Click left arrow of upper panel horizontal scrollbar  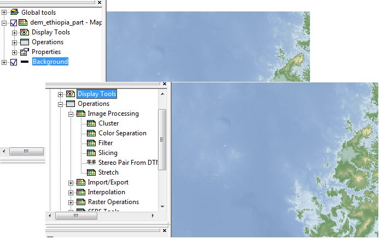[x=4, y=152]
